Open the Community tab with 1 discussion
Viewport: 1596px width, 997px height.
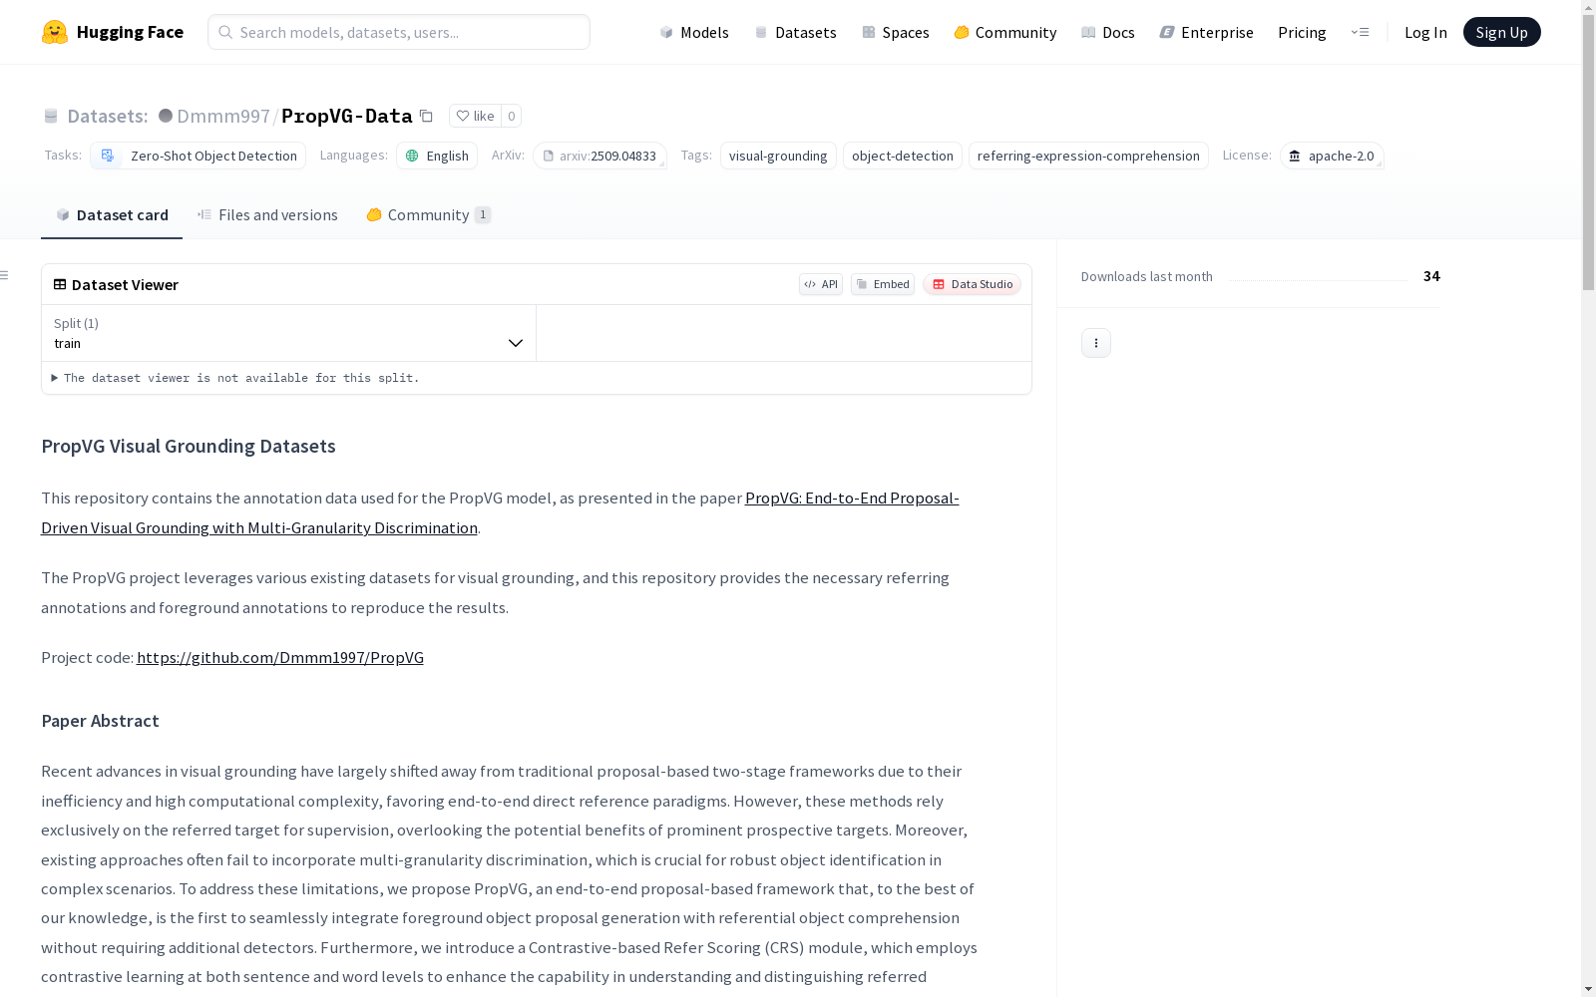tap(429, 215)
